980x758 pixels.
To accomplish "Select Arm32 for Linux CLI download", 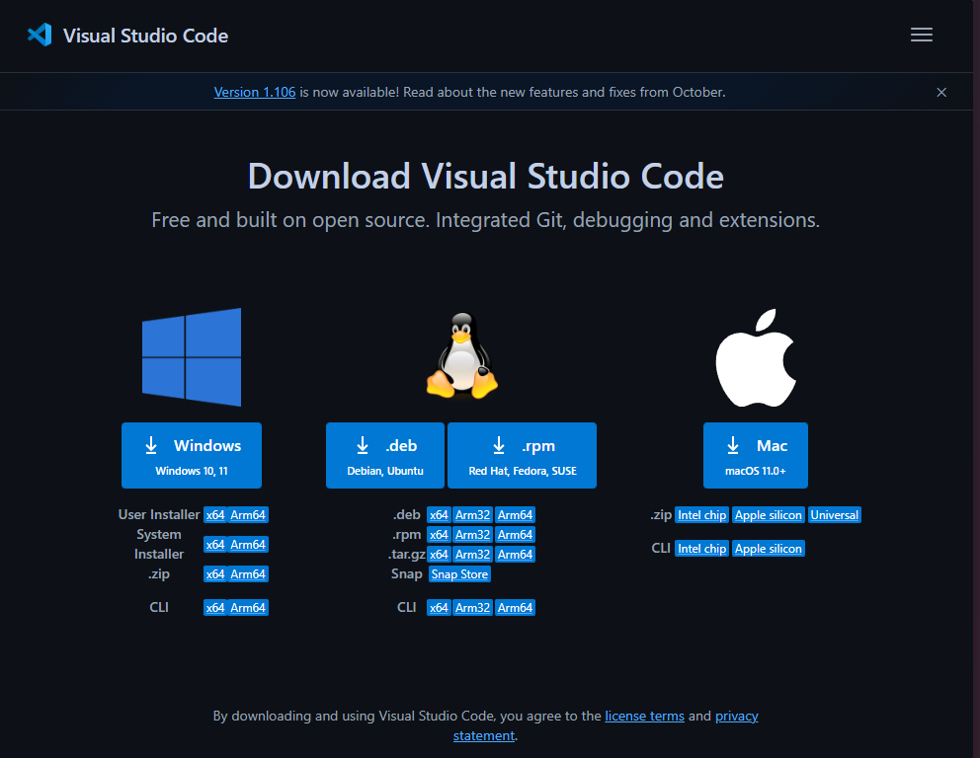I will point(472,608).
